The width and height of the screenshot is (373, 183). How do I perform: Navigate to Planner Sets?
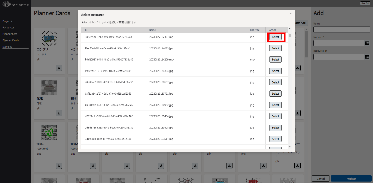pyautogui.click(x=9, y=34)
